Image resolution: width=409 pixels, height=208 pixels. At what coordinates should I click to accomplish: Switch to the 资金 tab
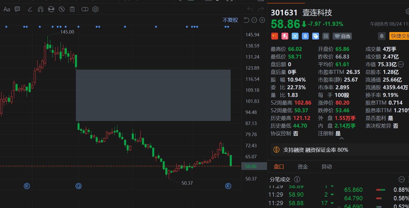pos(302,167)
